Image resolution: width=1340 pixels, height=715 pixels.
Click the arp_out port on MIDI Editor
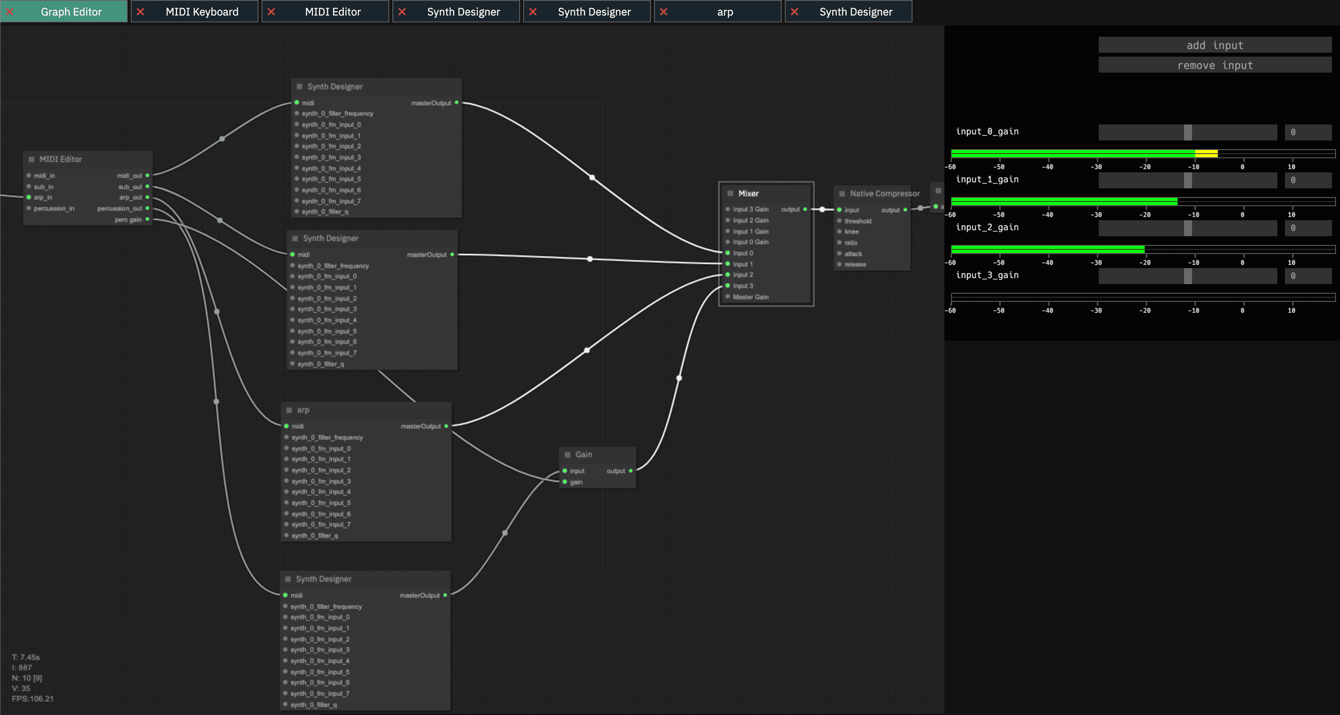click(x=147, y=197)
